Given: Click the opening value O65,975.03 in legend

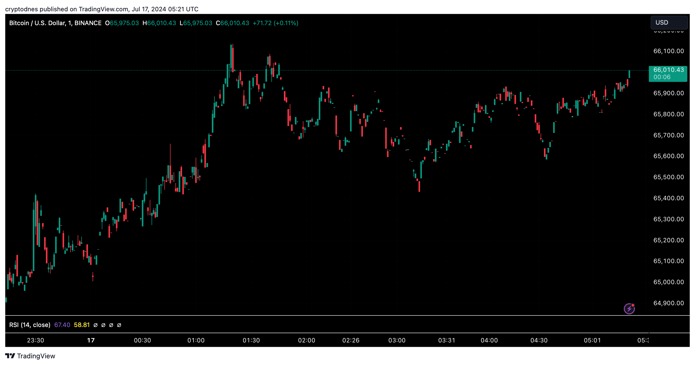Looking at the screenshot, I should pos(122,23).
